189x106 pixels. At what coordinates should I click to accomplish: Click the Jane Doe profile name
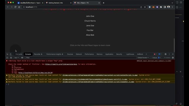pos(90,26)
